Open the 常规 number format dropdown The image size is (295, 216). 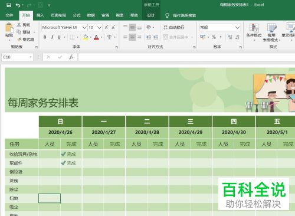(x=238, y=28)
